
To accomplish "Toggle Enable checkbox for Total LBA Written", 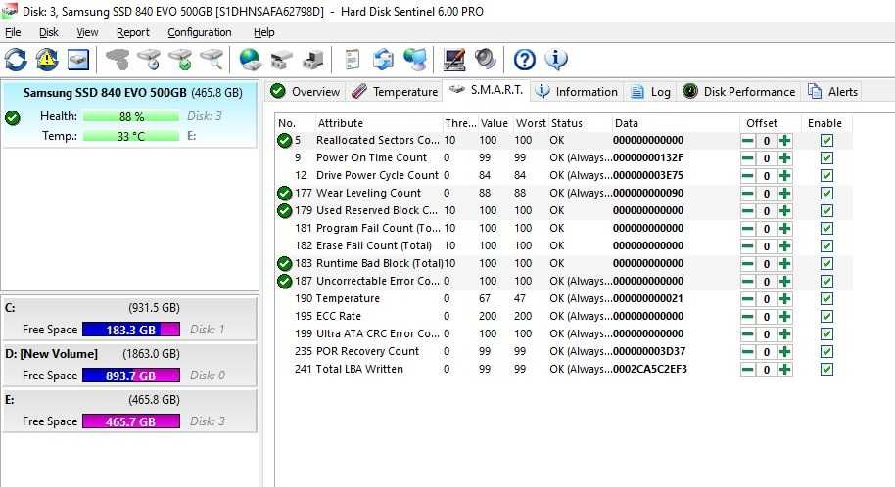I will coord(826,370).
